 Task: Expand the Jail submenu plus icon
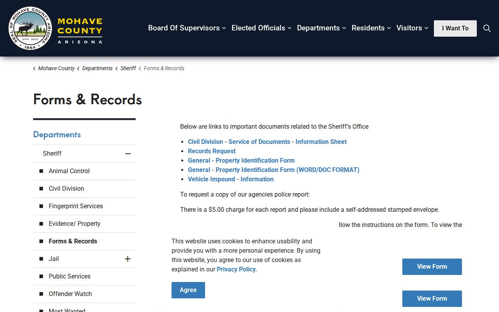click(127, 259)
